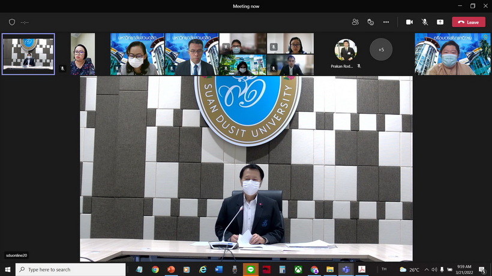Image resolution: width=492 pixels, height=276 pixels.
Task: Toggle the camera on or off
Action: [x=409, y=22]
